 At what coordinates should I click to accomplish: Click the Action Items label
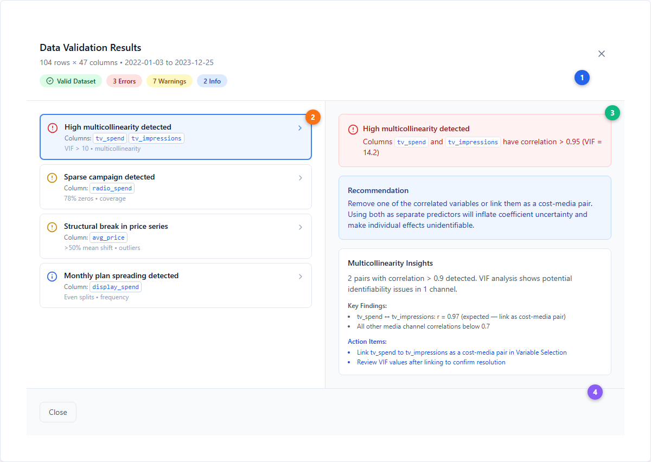(367, 342)
